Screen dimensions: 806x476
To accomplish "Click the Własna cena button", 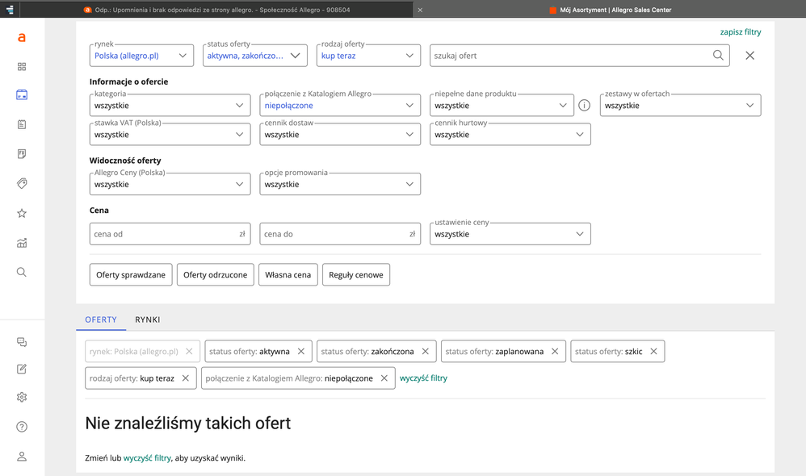I will click(288, 275).
